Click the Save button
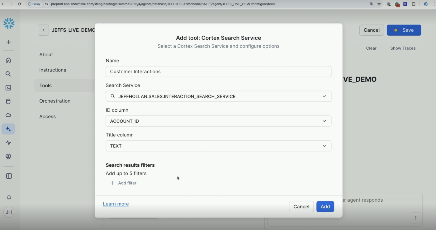436x230 pixels. pos(404,30)
